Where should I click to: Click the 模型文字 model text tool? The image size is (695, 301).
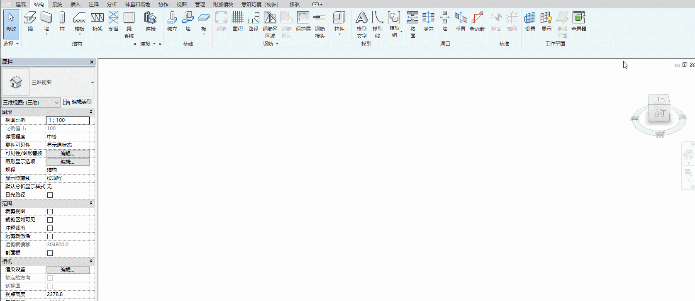tap(362, 25)
